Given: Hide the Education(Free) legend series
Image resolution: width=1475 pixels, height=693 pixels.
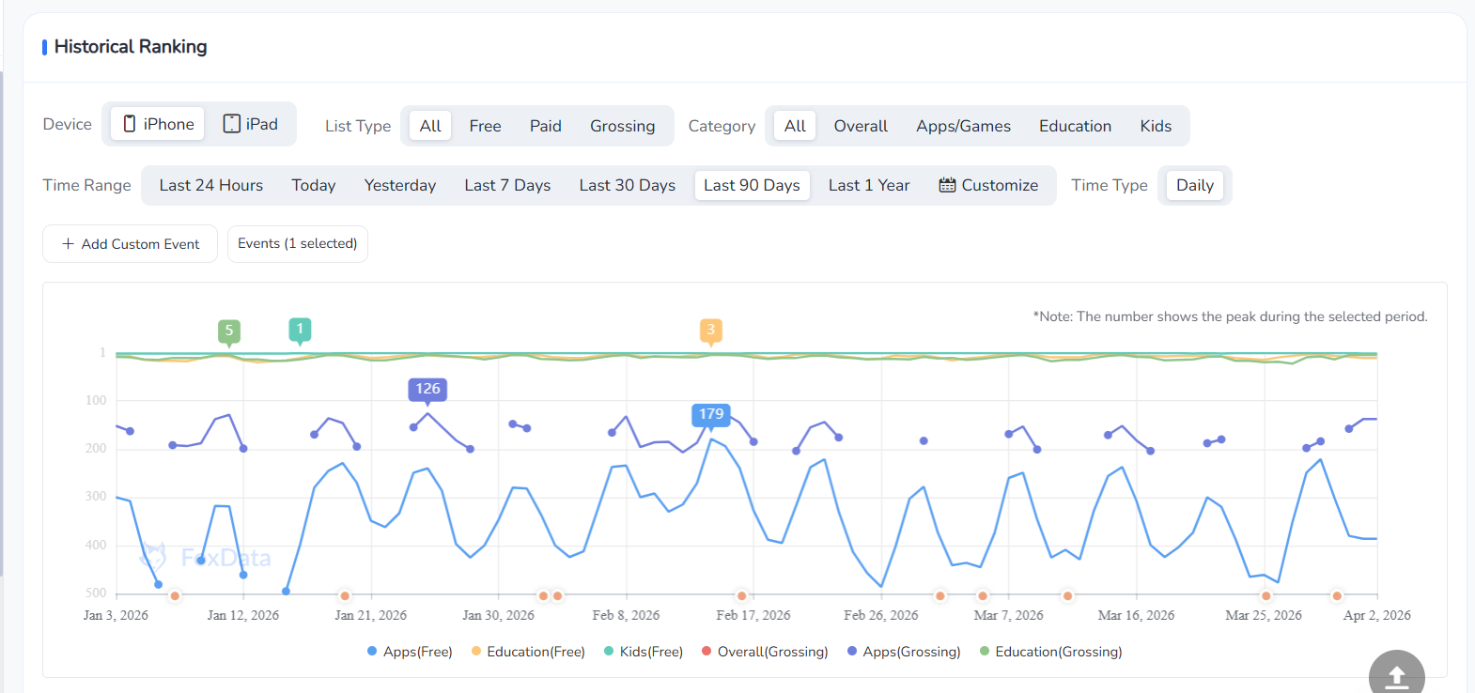Looking at the screenshot, I should point(527,652).
